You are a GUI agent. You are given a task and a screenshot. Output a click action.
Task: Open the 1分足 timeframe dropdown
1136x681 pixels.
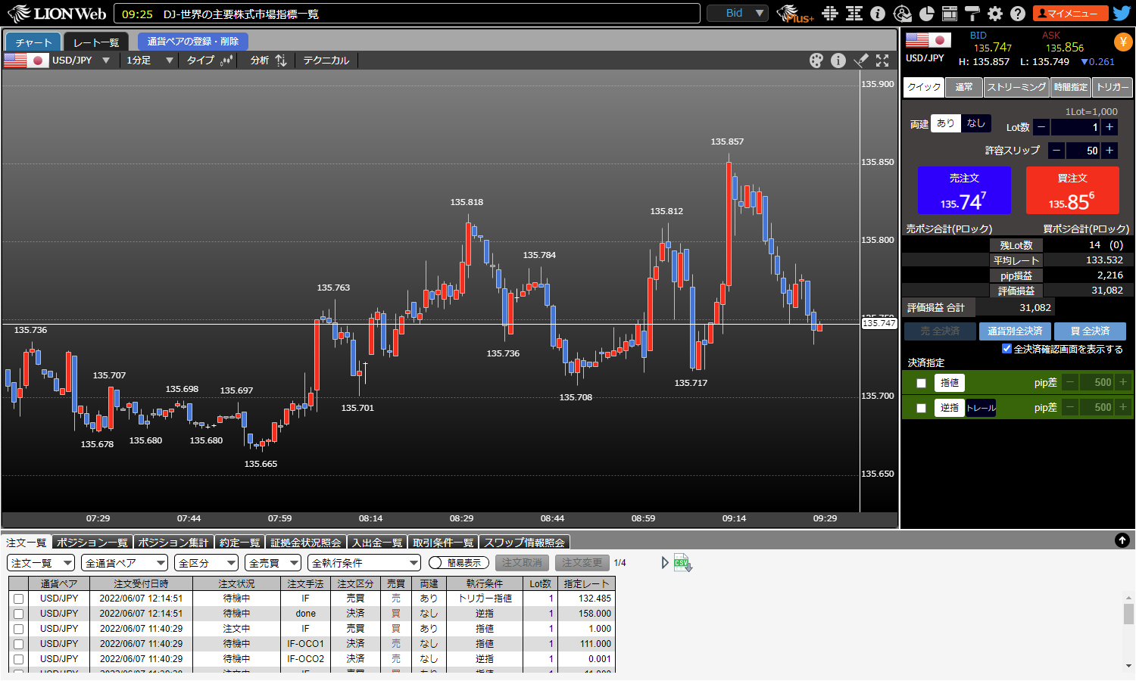click(x=149, y=61)
